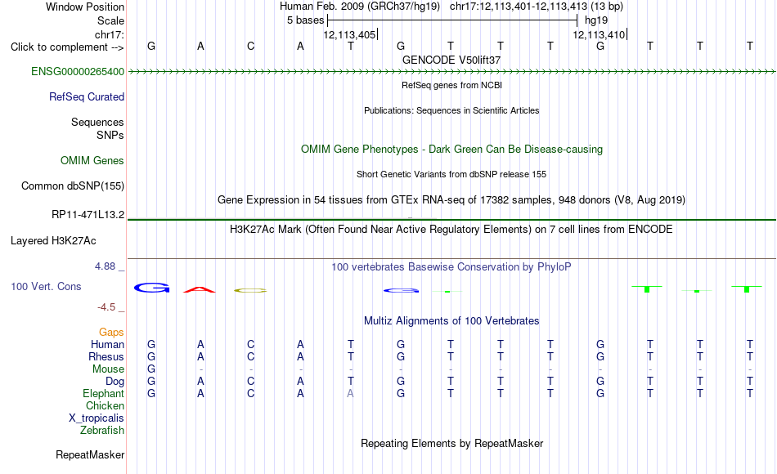Screen dimensions: 777x474
Task: Select the Elephant alignment row label
Action: click(103, 393)
